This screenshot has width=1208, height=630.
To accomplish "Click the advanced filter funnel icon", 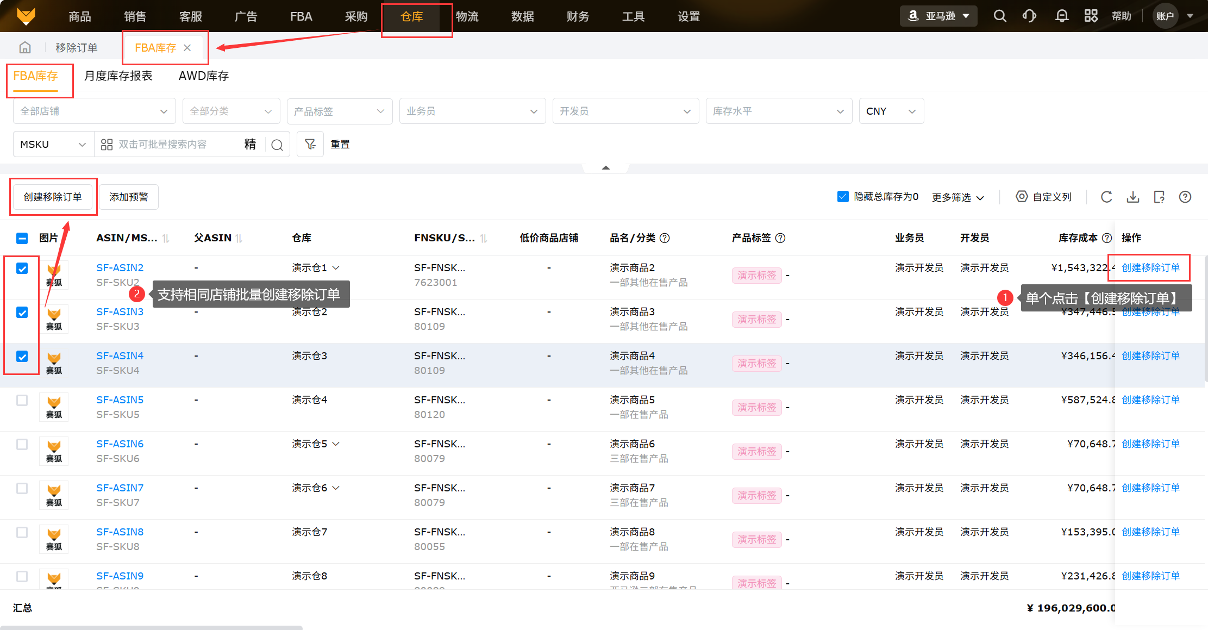I will (310, 144).
